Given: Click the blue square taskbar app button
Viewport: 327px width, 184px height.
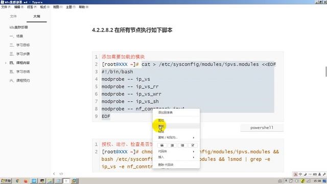Looking at the screenshot, I should 34,181.
